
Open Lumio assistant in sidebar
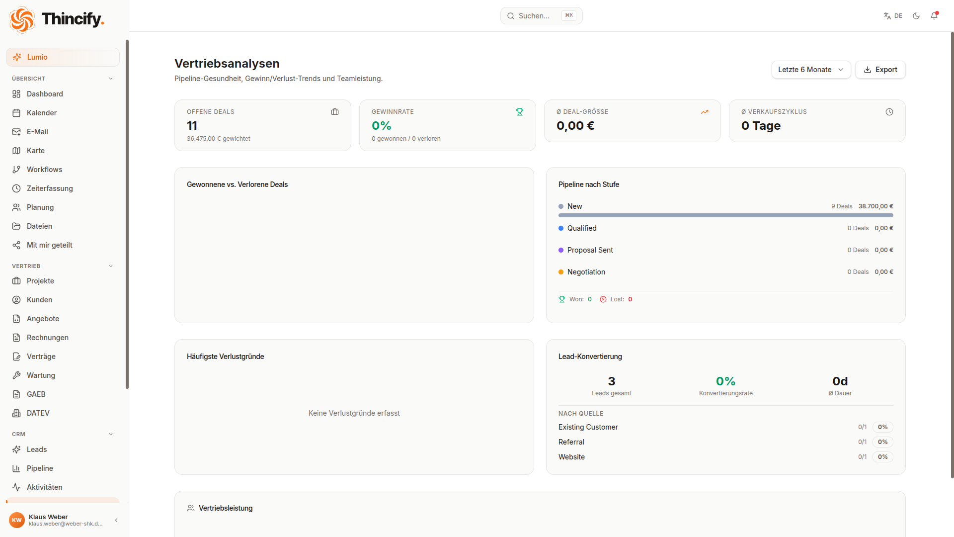63,57
